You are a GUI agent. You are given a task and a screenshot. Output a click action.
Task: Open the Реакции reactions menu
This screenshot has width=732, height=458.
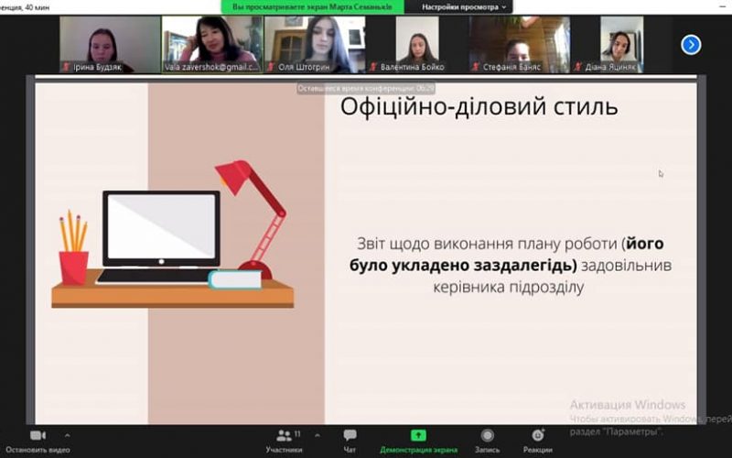[537, 439]
